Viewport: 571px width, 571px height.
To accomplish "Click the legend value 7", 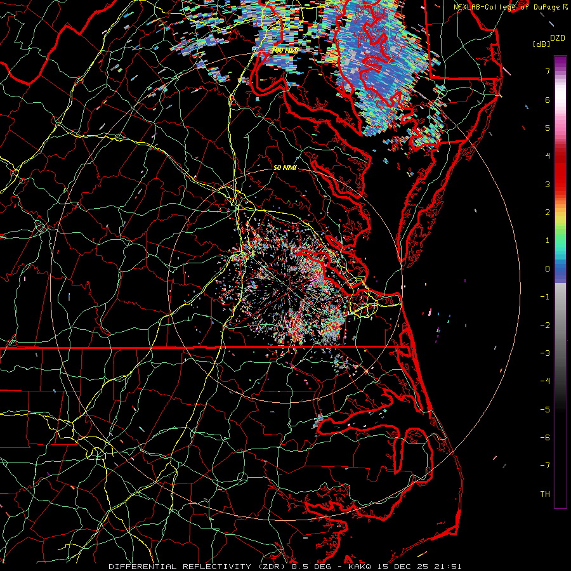I will point(548,71).
